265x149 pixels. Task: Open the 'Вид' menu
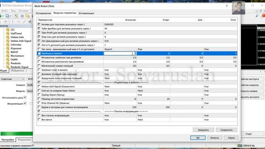13,11
